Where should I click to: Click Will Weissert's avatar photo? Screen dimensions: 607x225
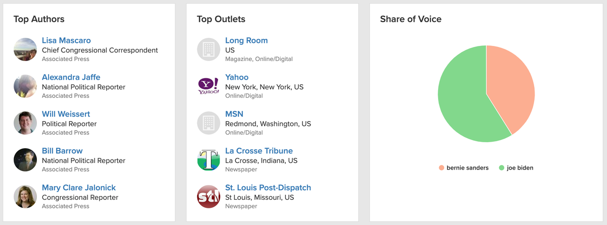tap(25, 123)
